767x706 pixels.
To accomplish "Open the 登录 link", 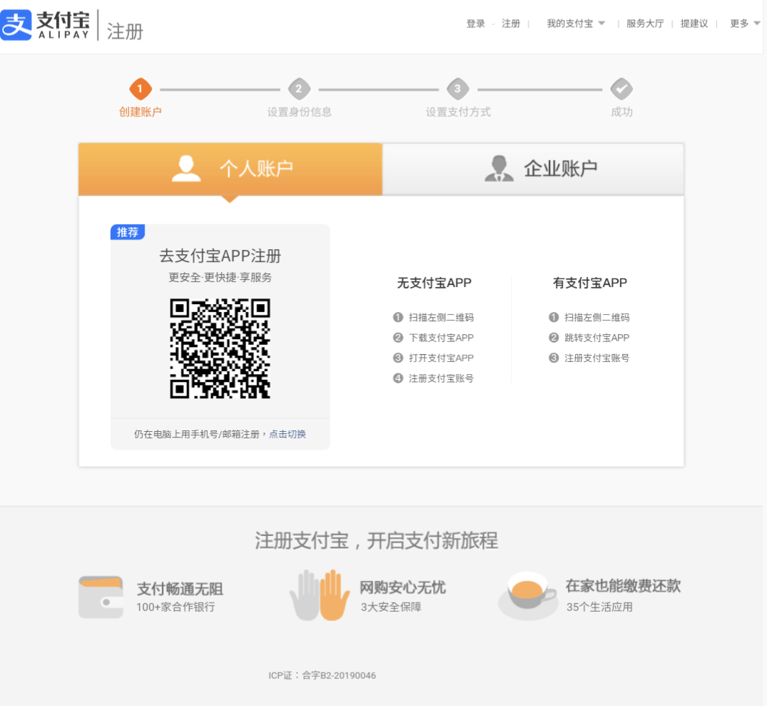I will point(475,24).
